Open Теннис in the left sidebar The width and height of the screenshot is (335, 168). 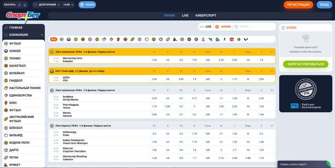click(24, 58)
